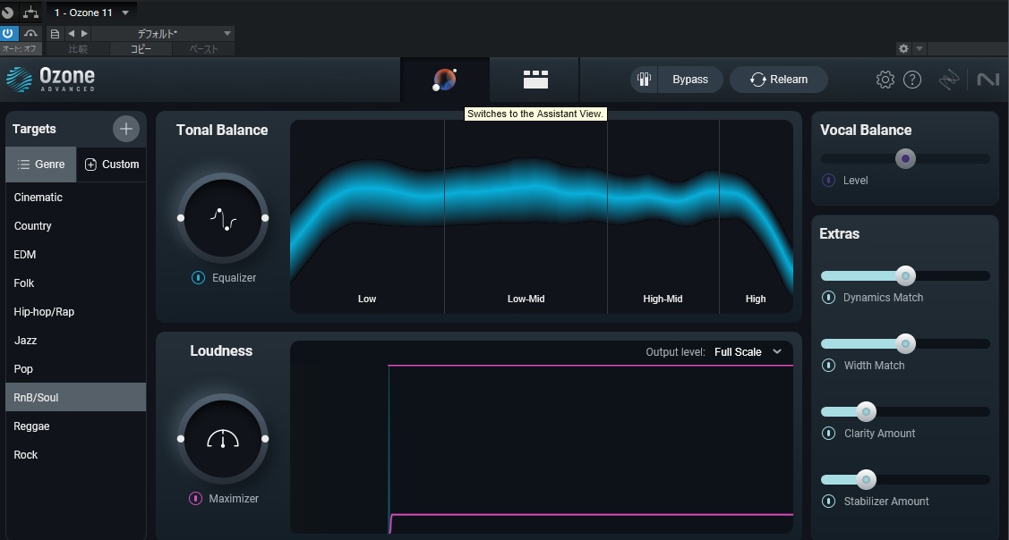
Task: Click the Maximizer loudness dial
Action: pos(223,439)
